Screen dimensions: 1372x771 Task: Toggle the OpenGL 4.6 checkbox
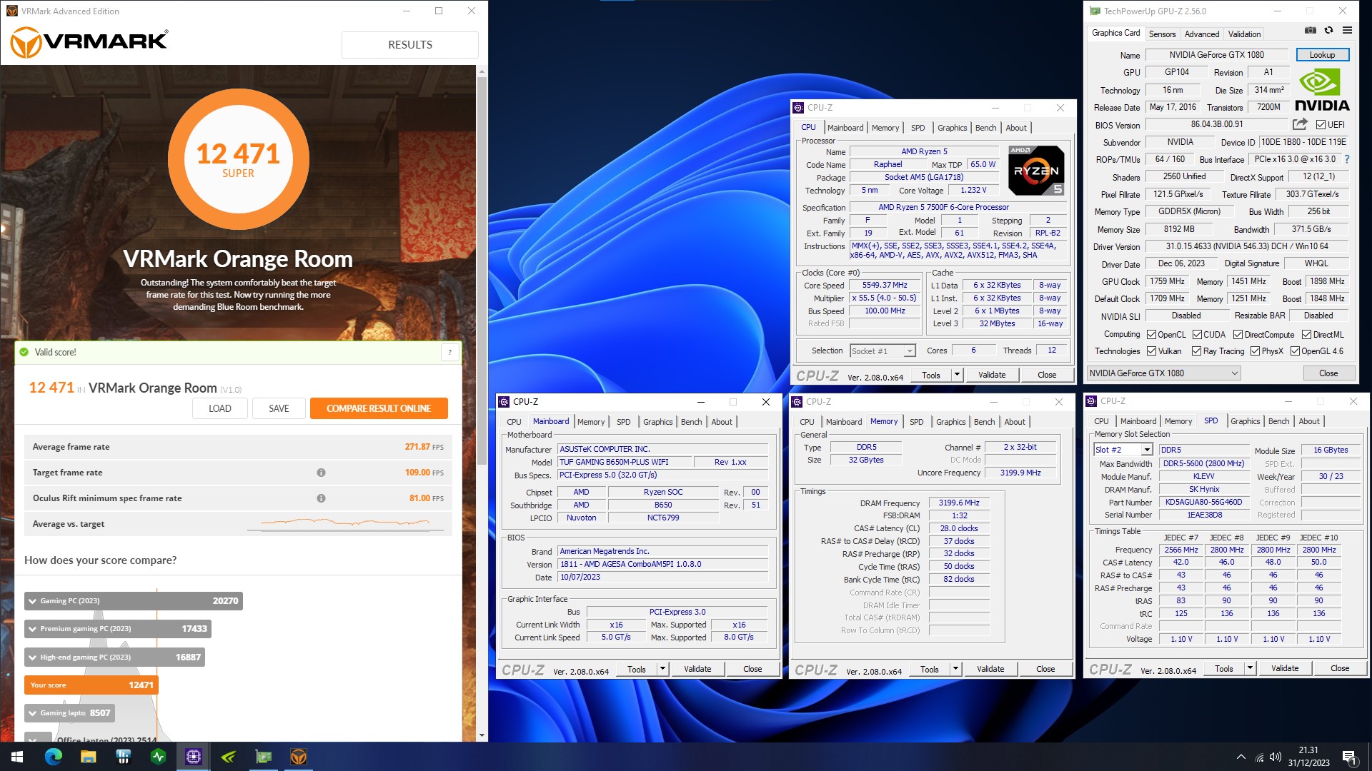(x=1295, y=351)
